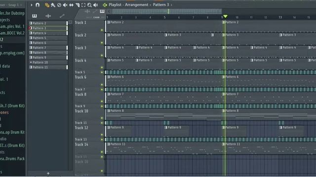Select Pattern 5 in picker list
Screen dimensions: 316x177
pos(48,38)
